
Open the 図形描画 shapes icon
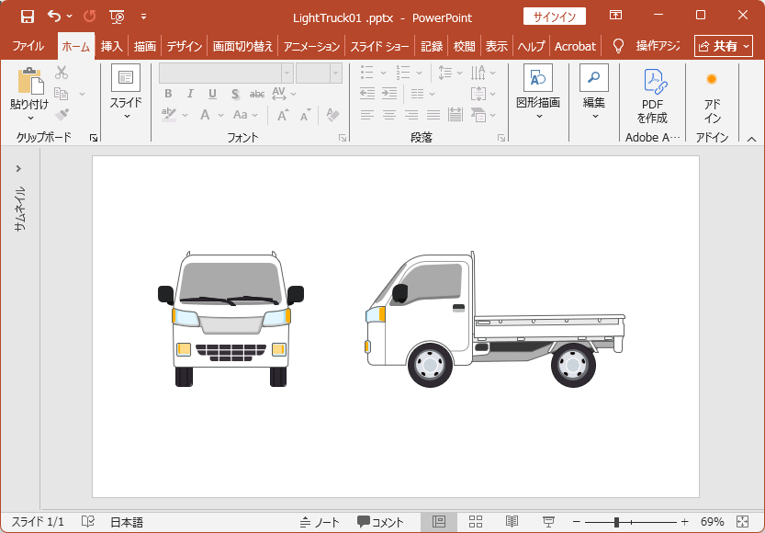pyautogui.click(x=537, y=79)
